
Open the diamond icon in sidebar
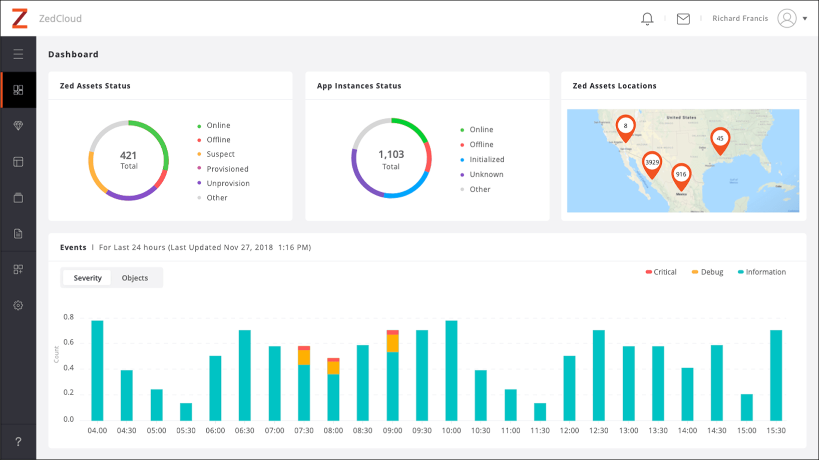(18, 125)
